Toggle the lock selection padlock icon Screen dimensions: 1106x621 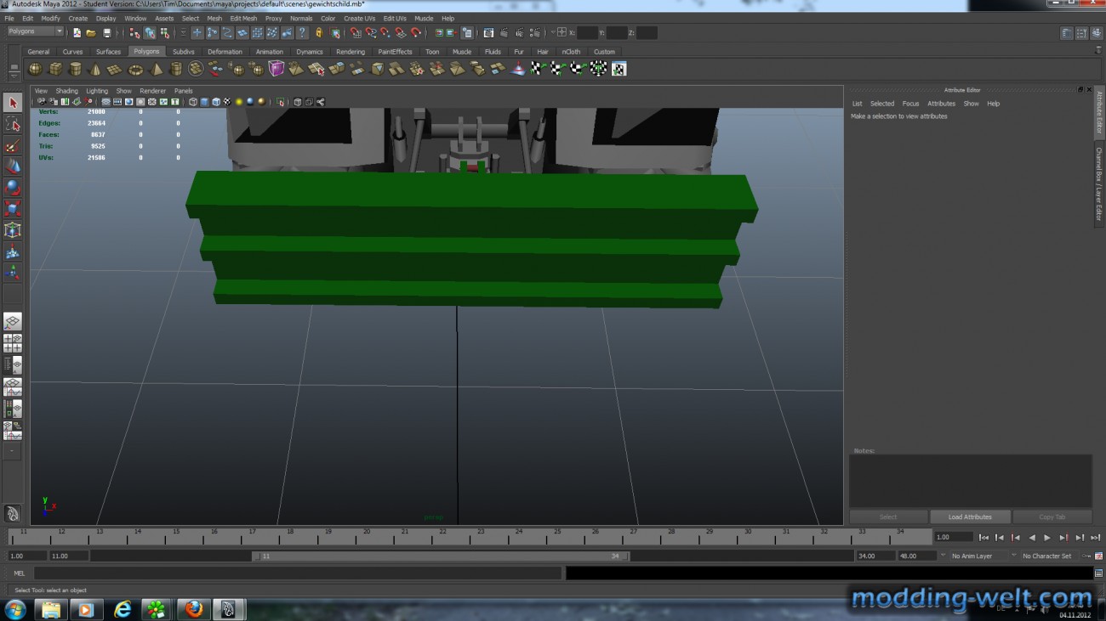tap(319, 33)
